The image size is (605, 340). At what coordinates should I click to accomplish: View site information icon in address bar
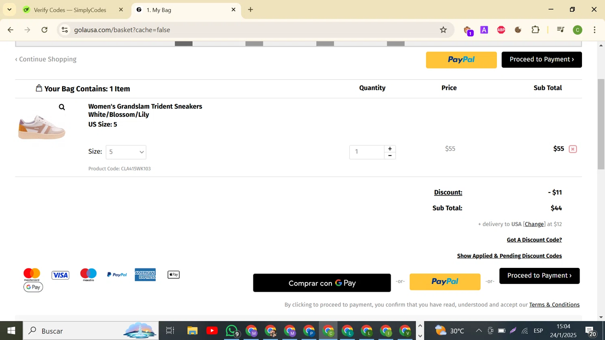[65, 30]
